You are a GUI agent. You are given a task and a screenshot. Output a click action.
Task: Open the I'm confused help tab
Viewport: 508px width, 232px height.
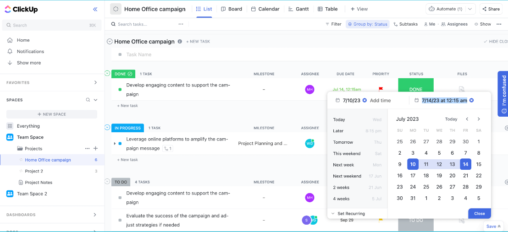[x=503, y=94]
